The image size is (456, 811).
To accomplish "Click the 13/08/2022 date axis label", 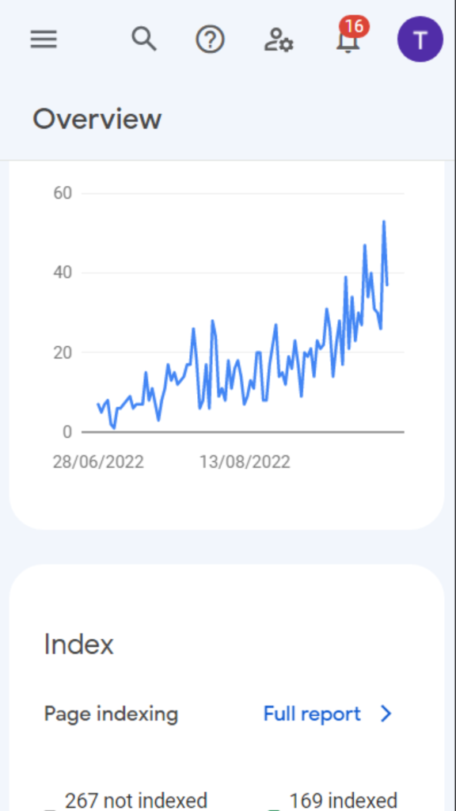I will pyautogui.click(x=245, y=462).
